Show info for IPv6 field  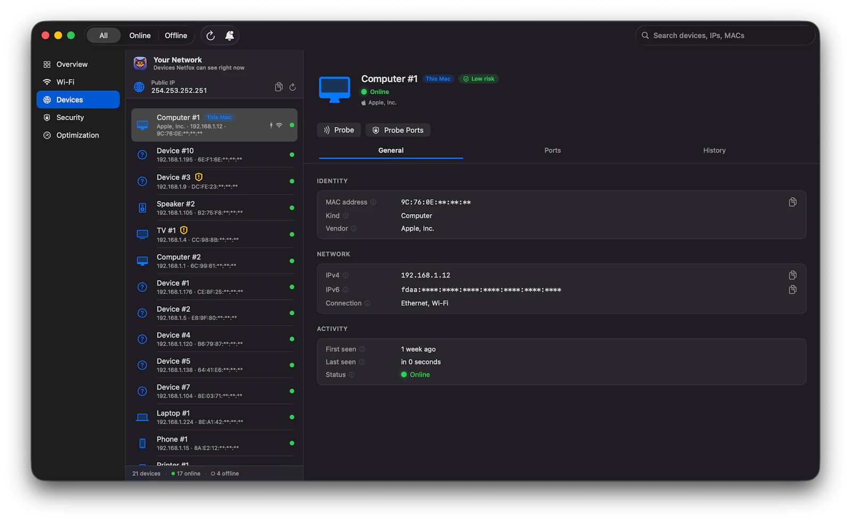click(346, 290)
